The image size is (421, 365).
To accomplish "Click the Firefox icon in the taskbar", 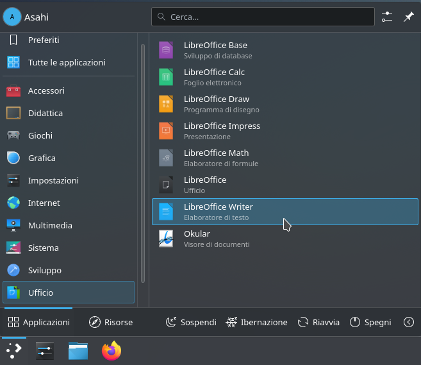I will (x=111, y=350).
